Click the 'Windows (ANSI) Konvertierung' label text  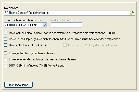pos(46,65)
